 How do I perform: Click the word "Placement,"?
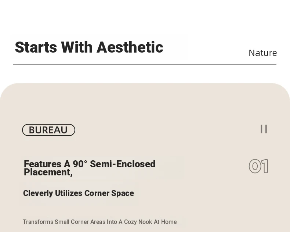tap(48, 172)
